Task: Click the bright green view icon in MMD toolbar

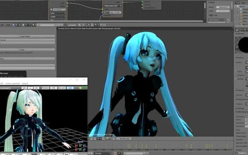Action: coord(85,88)
